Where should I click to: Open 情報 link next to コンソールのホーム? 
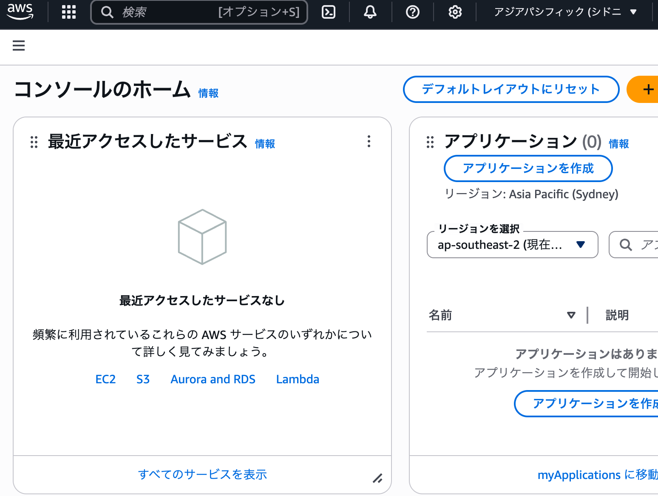[x=208, y=93]
